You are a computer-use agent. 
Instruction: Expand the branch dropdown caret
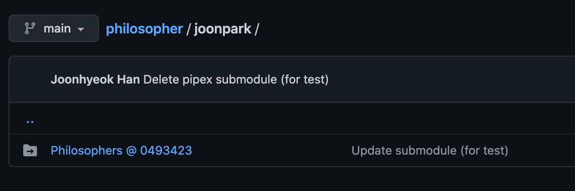[80, 29]
